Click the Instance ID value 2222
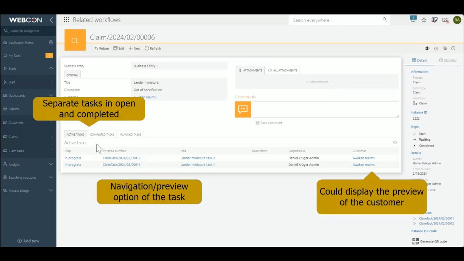The height and width of the screenshot is (261, 464). tap(416, 119)
